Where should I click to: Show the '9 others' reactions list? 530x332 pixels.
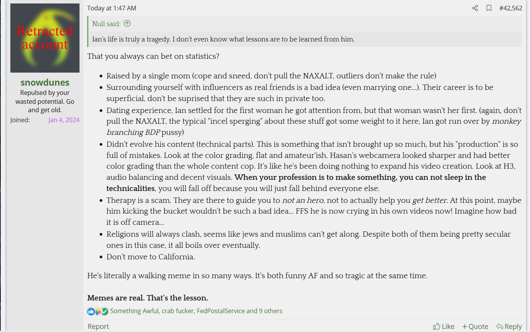click(270, 311)
